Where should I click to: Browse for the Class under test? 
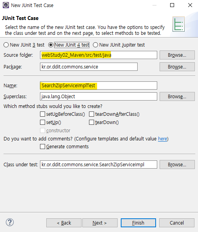177,165
